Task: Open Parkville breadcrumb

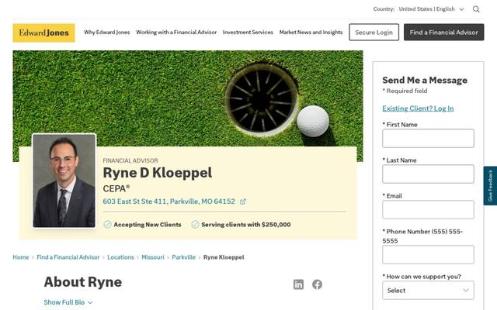Action: (183, 257)
